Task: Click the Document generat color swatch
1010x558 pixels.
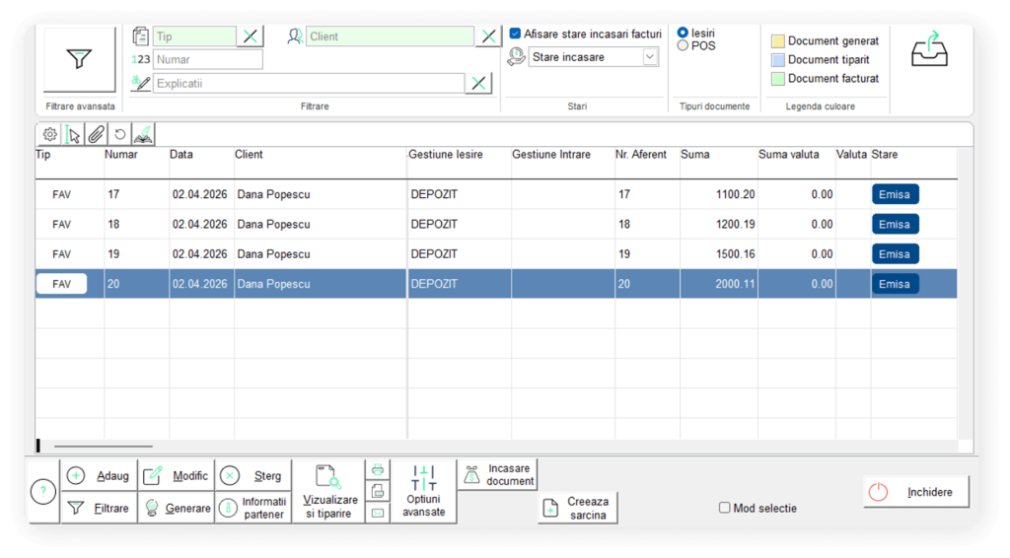Action: (778, 41)
